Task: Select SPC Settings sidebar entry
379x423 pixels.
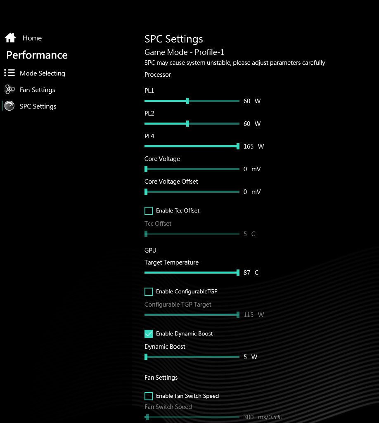Action: 38,106
